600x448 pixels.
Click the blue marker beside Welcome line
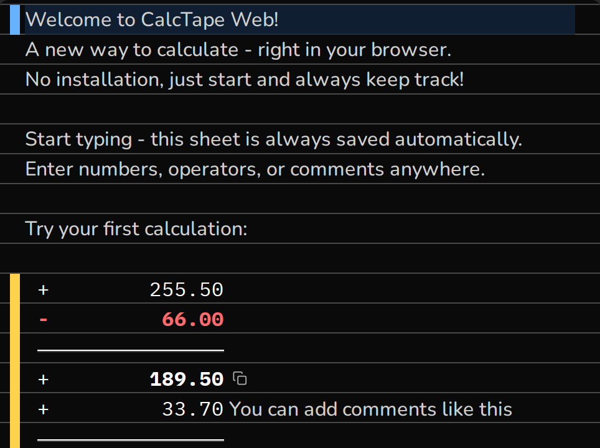15,20
